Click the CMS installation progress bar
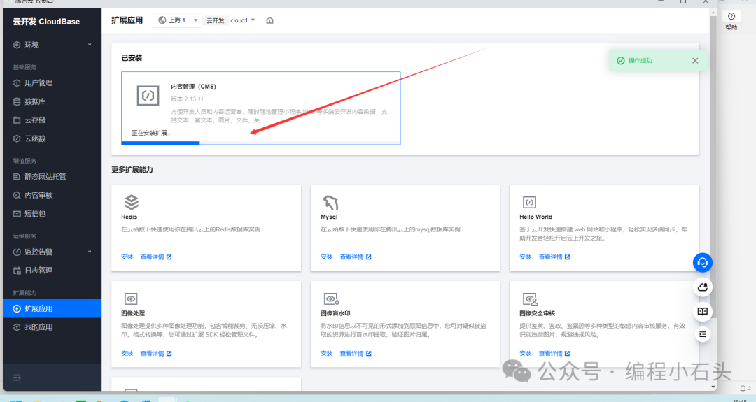Screen dimensions: 756x402 pyautogui.click(x=261, y=143)
